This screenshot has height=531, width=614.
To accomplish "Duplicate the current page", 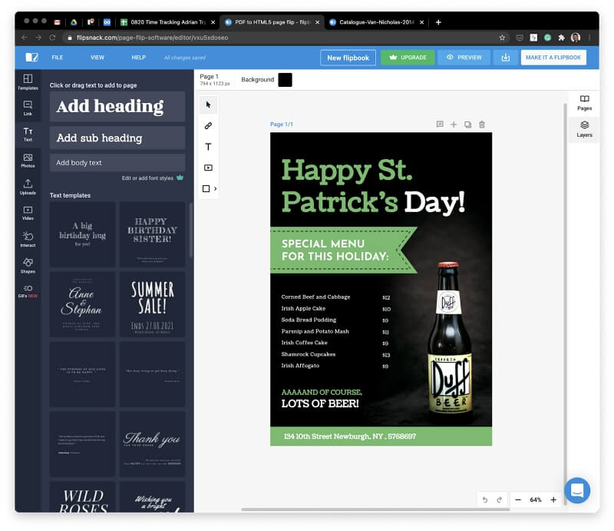I will coord(467,124).
